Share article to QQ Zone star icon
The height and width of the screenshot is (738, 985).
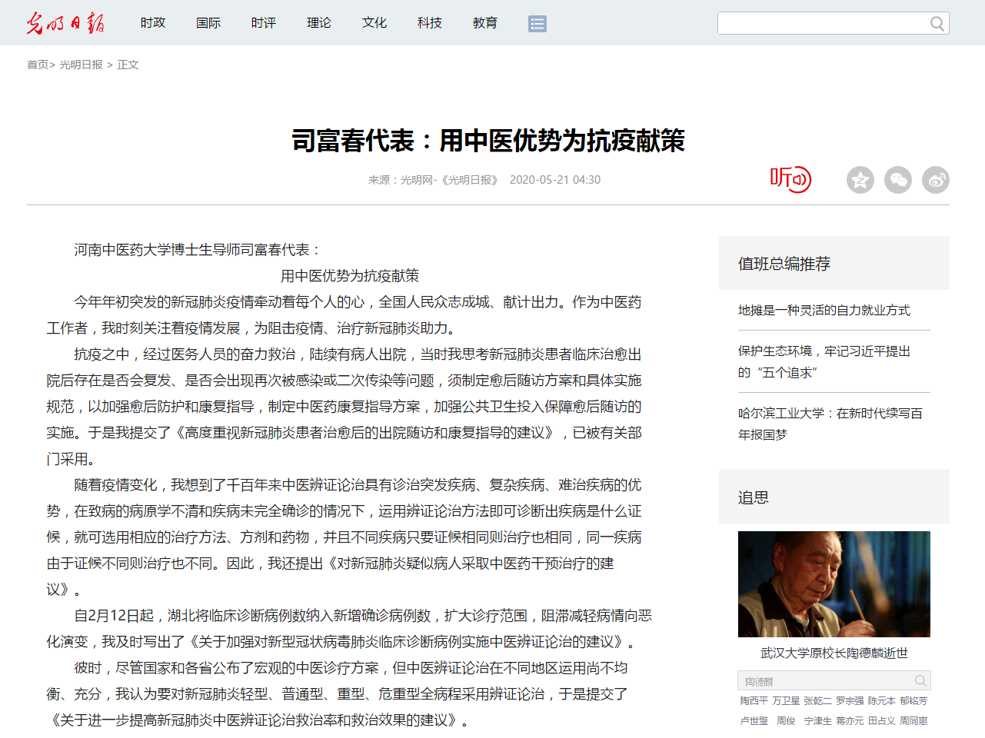(x=860, y=180)
